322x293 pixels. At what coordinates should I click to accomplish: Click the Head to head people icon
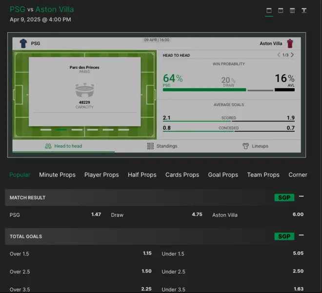[48, 146]
